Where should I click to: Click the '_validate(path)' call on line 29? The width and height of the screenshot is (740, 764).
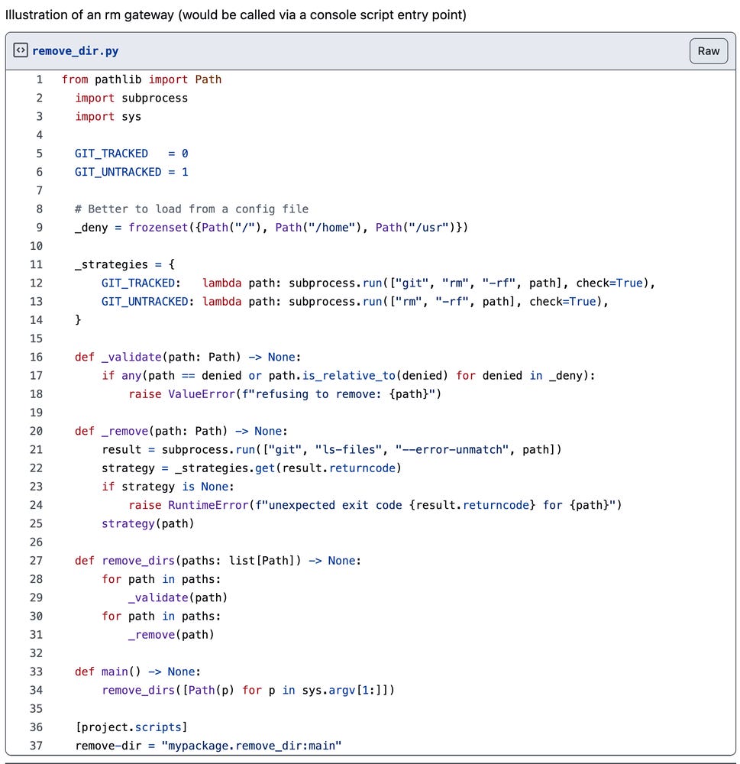(178, 598)
